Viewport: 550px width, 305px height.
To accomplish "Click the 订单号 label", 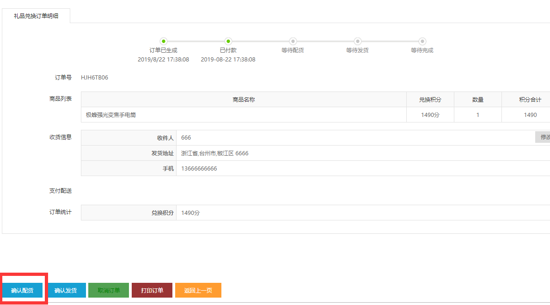I will [x=63, y=78].
